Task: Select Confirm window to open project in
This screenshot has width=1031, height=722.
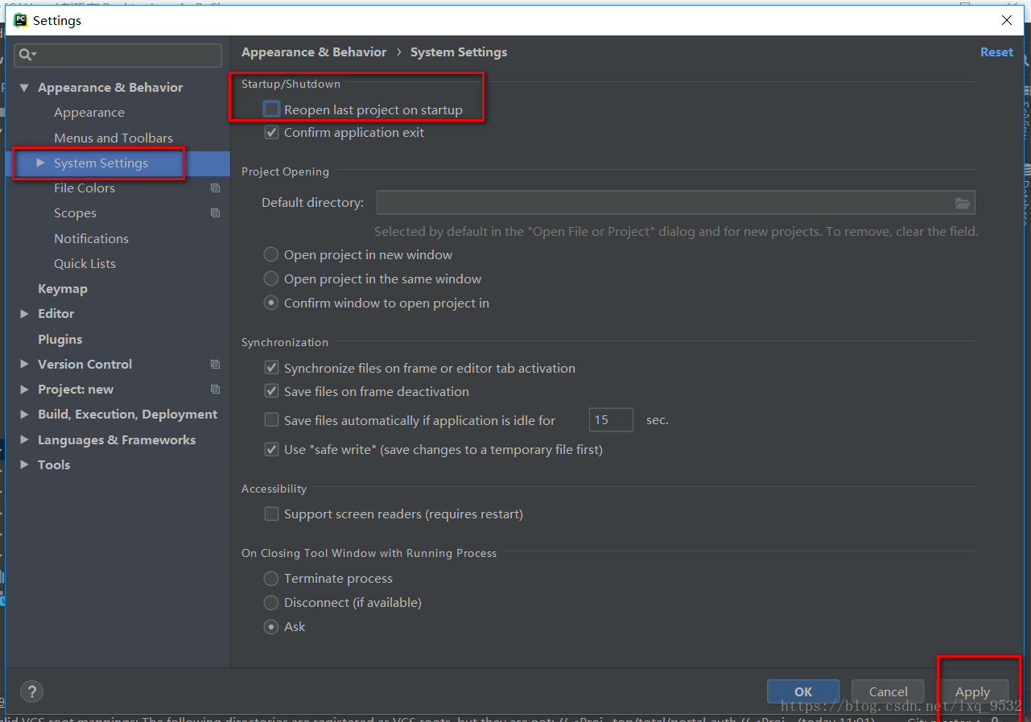Action: pyautogui.click(x=271, y=303)
